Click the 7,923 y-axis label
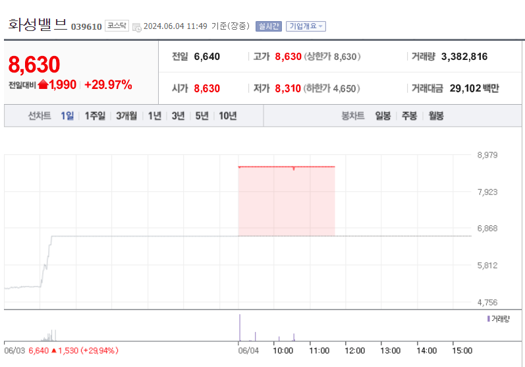Image resolution: width=525 pixels, height=367 pixels. tap(487, 192)
